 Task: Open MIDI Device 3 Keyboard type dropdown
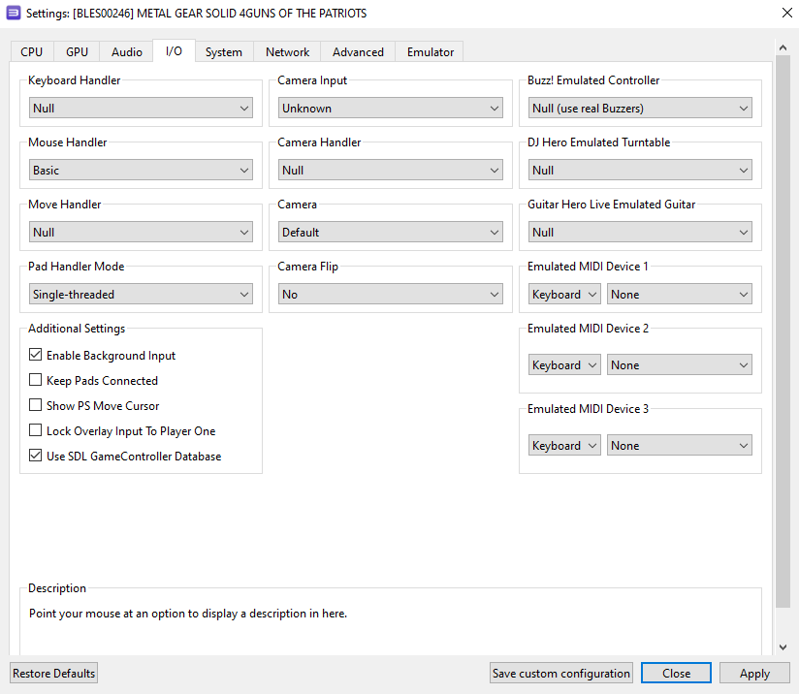564,445
